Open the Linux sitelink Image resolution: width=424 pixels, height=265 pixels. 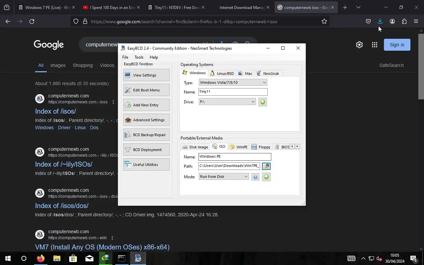80,128
